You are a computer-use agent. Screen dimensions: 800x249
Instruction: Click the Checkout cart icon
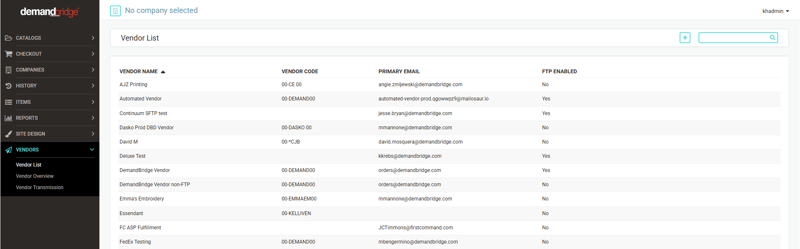coord(8,54)
